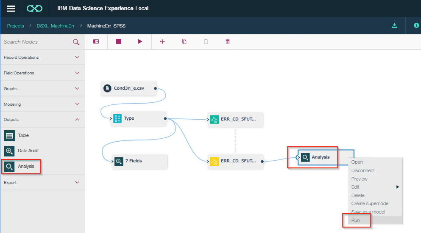The image size is (421, 233).
Task: Choose Delete from the context menu
Action: tap(375, 195)
